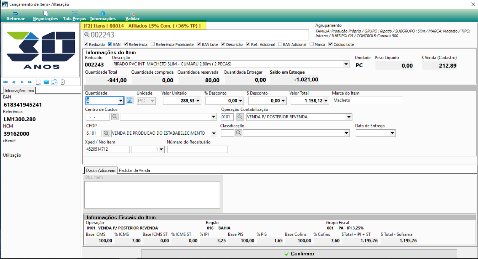Click the document refresh icon

click(x=38, y=82)
